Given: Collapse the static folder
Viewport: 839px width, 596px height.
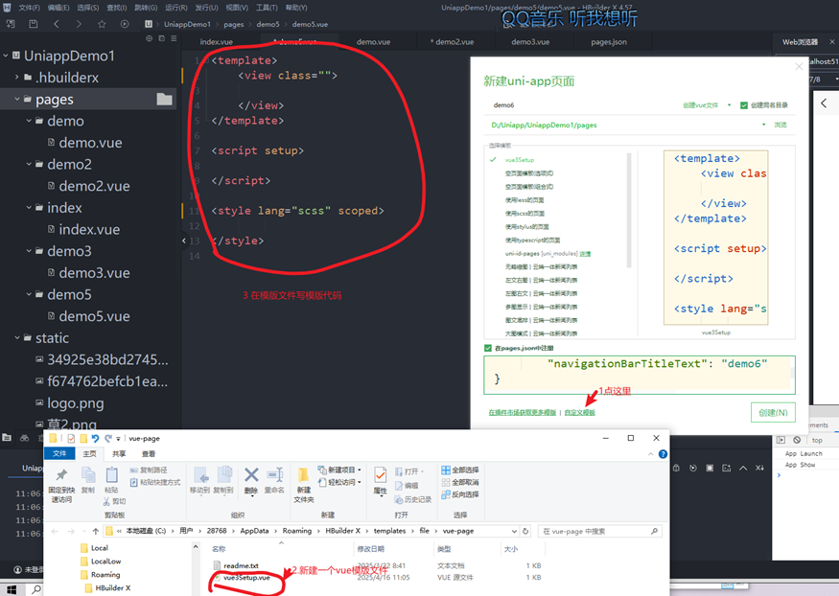Looking at the screenshot, I should [17, 338].
